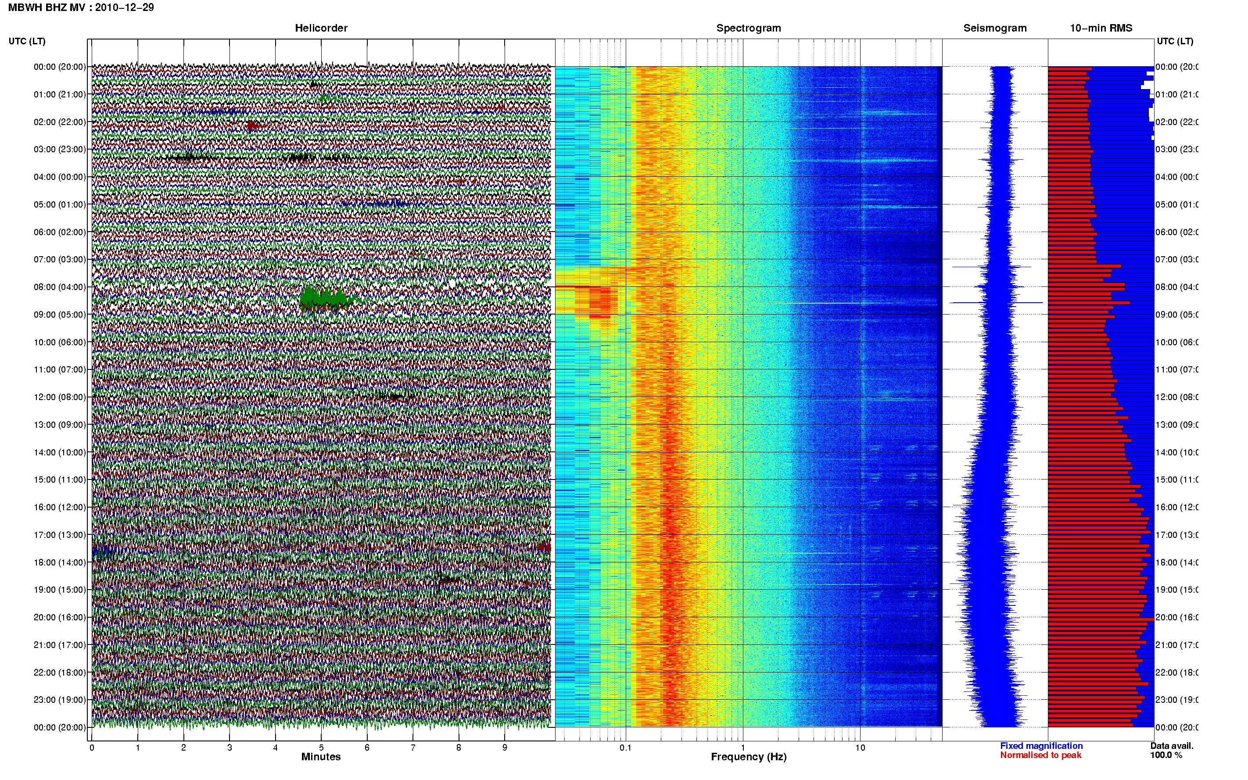1248x780 pixels.
Task: Select the 'Spectrogram' panel heading
Action: (x=749, y=28)
